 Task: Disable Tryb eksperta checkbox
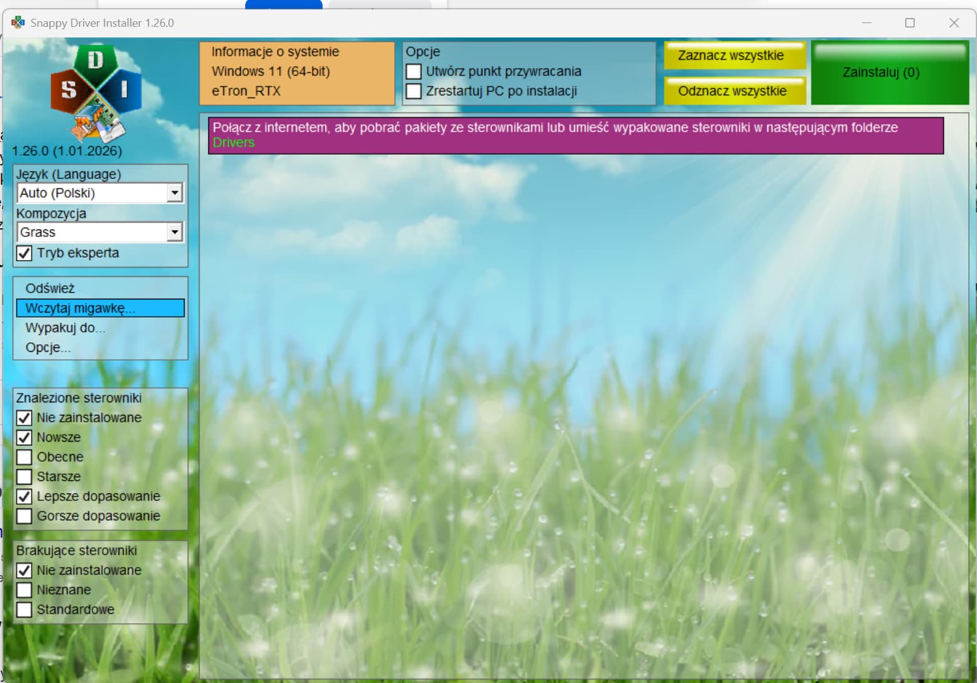(x=24, y=253)
